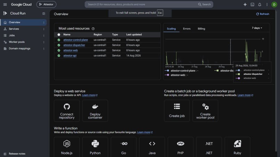Open more options next to Overview
This screenshot has width=280, height=157.
point(44,23)
